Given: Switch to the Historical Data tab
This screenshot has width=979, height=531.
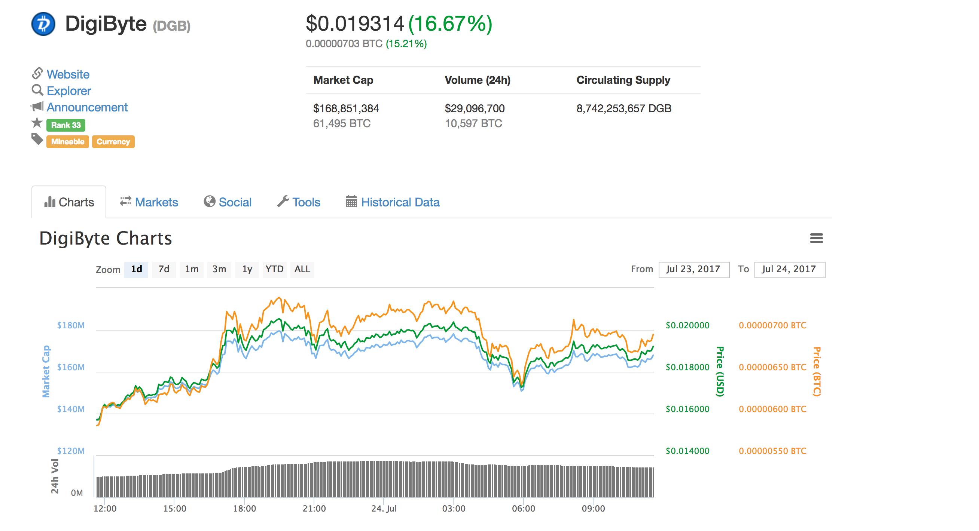Looking at the screenshot, I should pos(393,202).
